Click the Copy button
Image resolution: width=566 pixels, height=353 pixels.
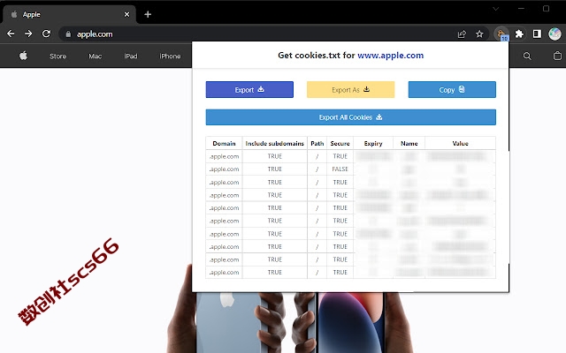click(x=452, y=90)
